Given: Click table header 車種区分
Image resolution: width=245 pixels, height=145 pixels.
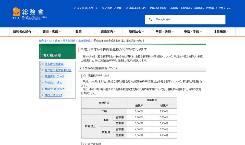Looking at the screenshot, I should point(104,103).
